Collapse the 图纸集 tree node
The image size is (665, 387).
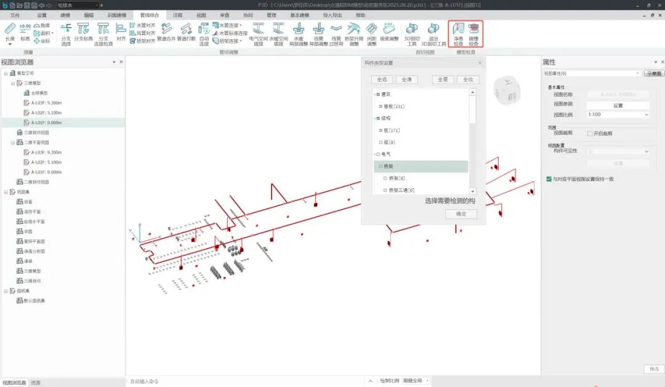click(6, 291)
